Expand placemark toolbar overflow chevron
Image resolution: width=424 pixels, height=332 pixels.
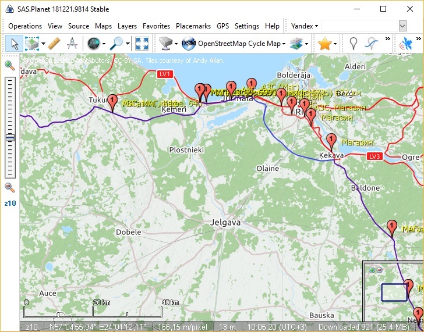tap(388, 38)
